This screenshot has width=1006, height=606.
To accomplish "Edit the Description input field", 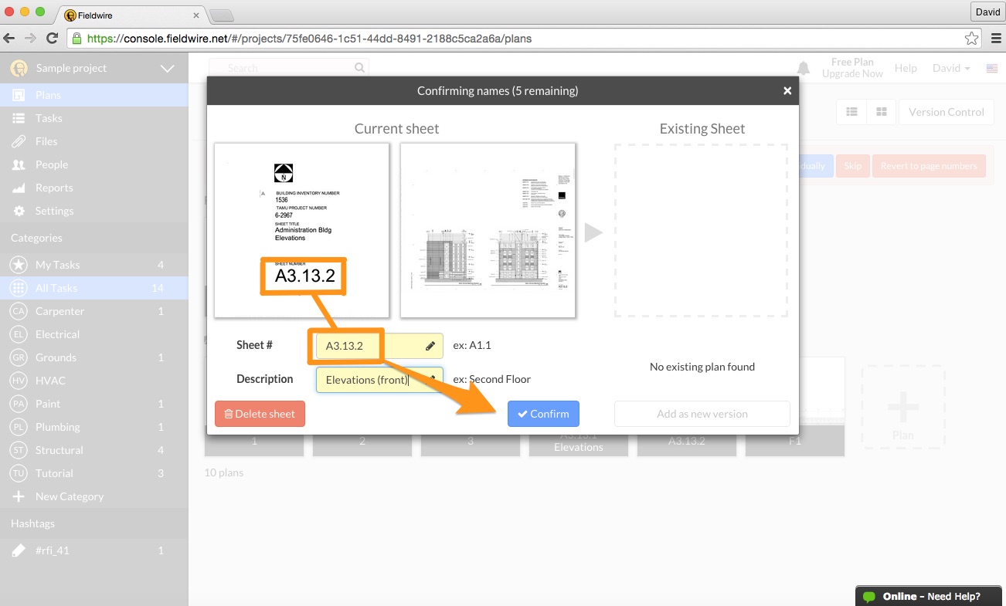I will click(379, 380).
